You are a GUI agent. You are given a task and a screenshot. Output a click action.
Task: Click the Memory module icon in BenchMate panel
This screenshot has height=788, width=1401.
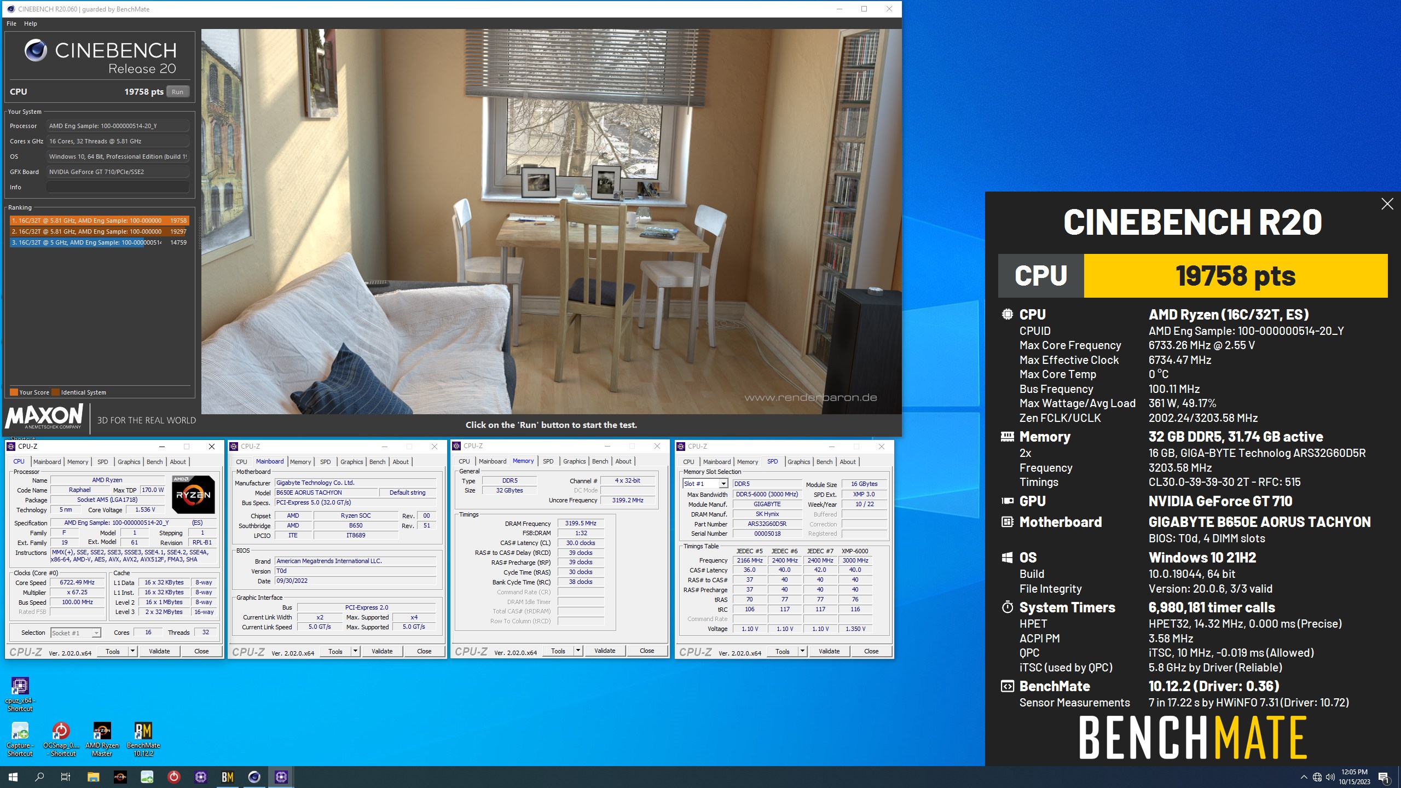tap(1007, 437)
